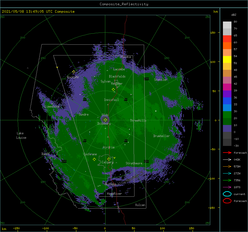Click the Ponoka town label
The height and width of the screenshot is (232, 248).
126,57
